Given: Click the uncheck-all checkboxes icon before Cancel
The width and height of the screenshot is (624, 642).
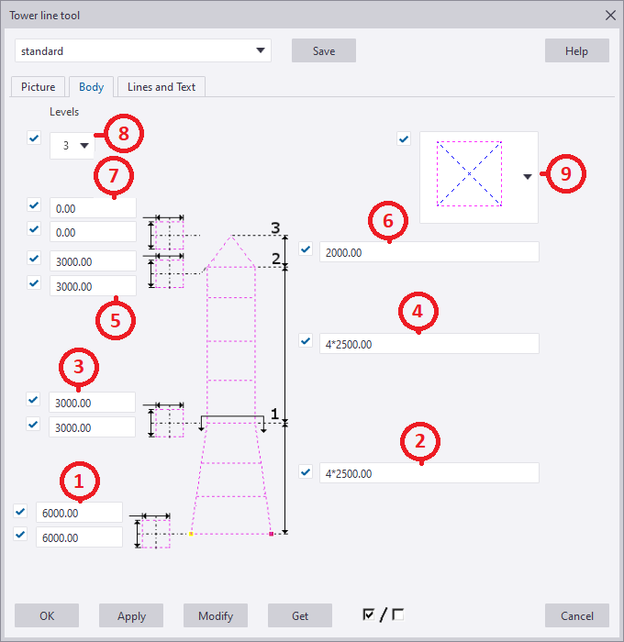Looking at the screenshot, I should pos(398,614).
